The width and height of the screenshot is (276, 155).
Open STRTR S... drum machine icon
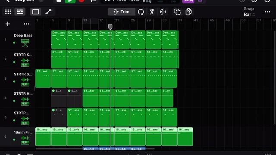[x=25, y=82]
